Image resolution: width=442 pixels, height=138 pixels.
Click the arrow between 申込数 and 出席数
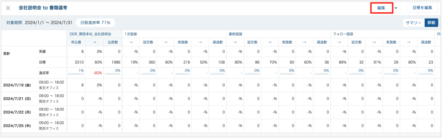click(94, 42)
